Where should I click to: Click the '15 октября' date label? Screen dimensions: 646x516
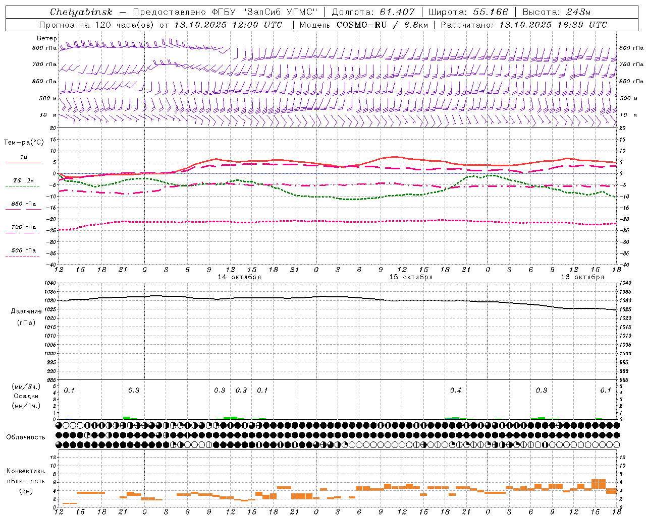coord(411,277)
